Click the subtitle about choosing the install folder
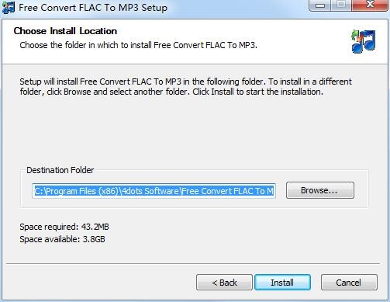390x302 pixels. [138, 45]
